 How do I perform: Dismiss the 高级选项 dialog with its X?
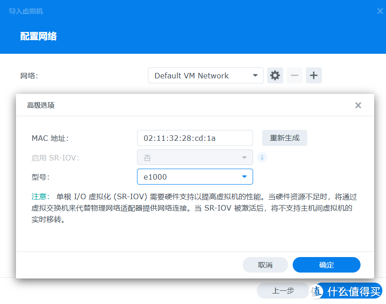[358, 105]
